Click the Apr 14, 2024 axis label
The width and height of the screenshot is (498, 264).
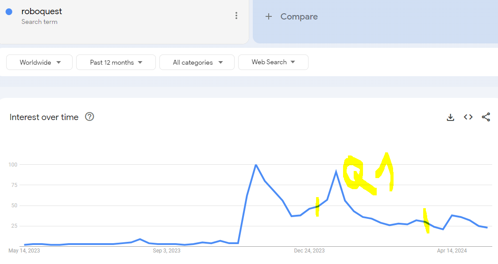pyautogui.click(x=452, y=251)
